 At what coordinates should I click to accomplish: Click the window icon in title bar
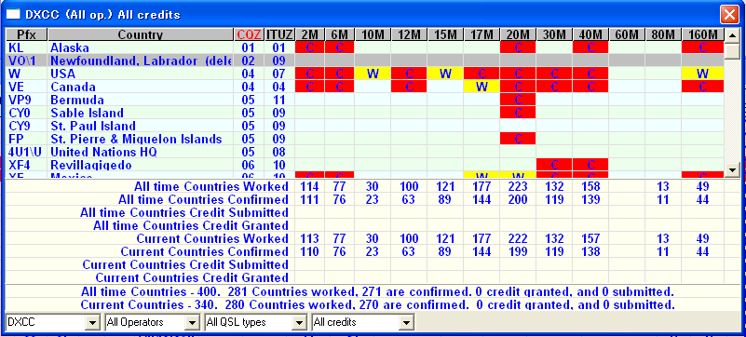[12, 14]
